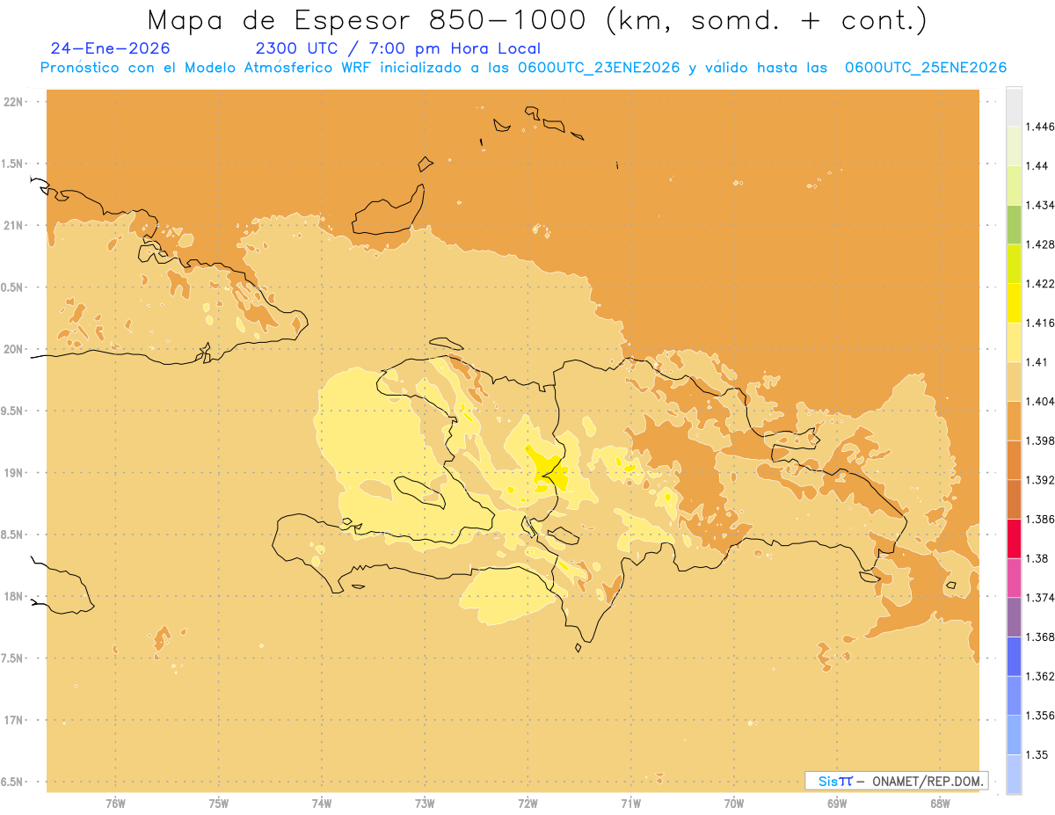The height and width of the screenshot is (815, 1055).
Task: Click the '74W' longitude label
Action: [322, 803]
